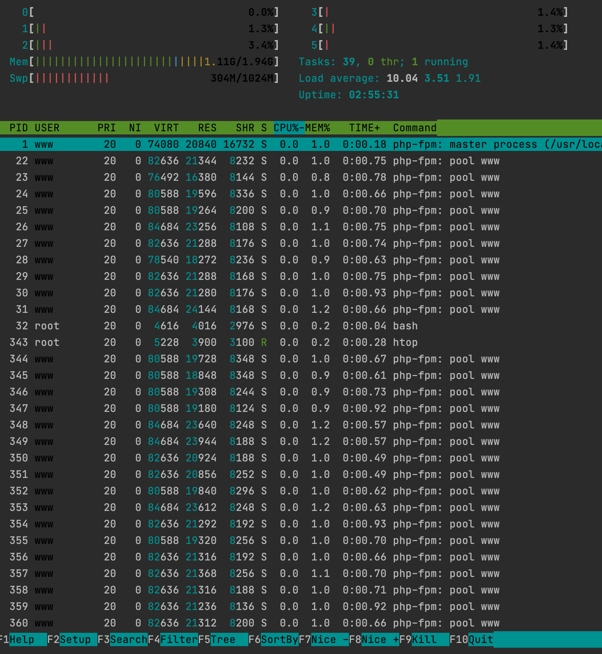Select the bash process row

[301, 326]
